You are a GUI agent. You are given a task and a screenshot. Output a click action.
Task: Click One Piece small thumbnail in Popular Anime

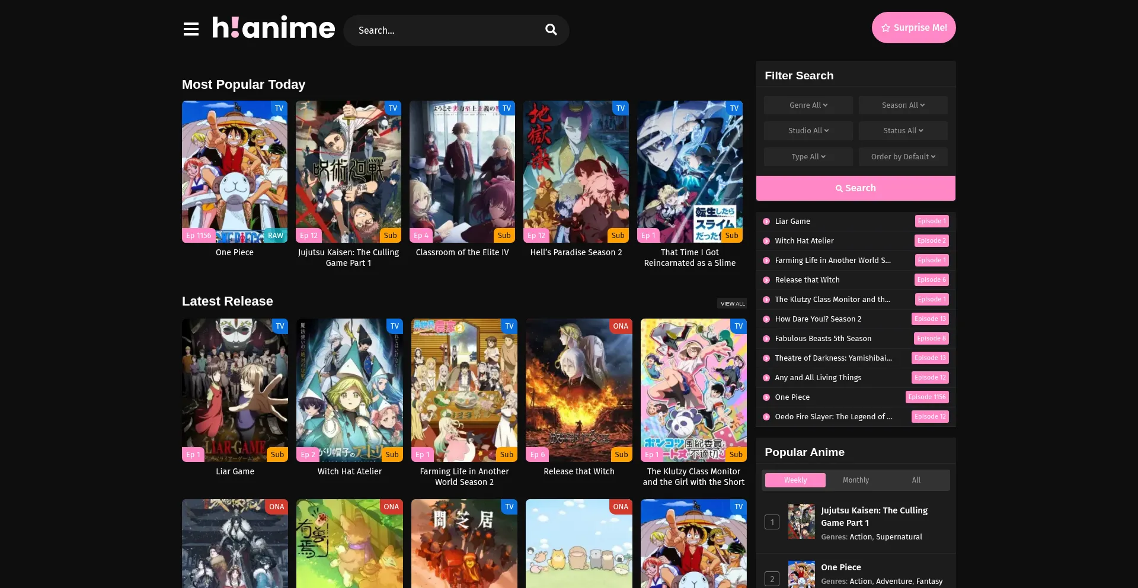[801, 574]
